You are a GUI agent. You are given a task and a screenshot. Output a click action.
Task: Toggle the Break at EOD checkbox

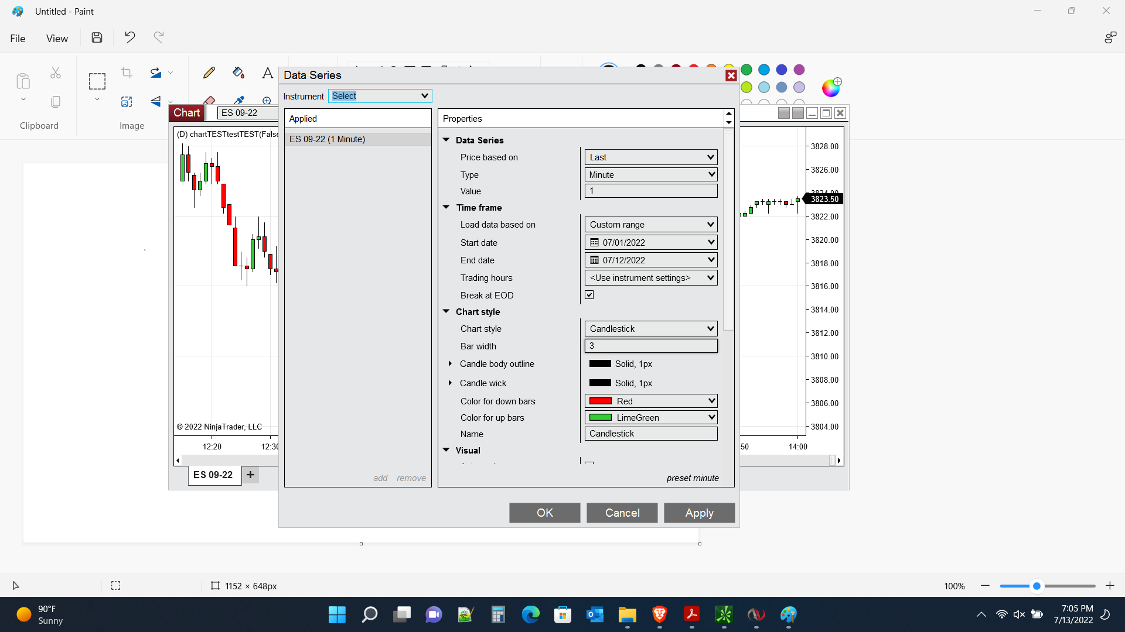[589, 295]
